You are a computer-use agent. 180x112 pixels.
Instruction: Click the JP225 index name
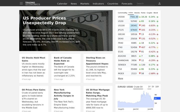coord(121,30)
